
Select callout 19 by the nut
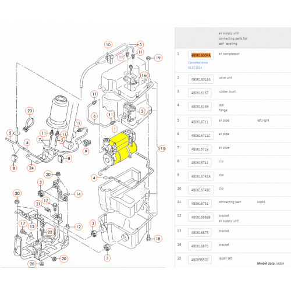pos(158,58)
